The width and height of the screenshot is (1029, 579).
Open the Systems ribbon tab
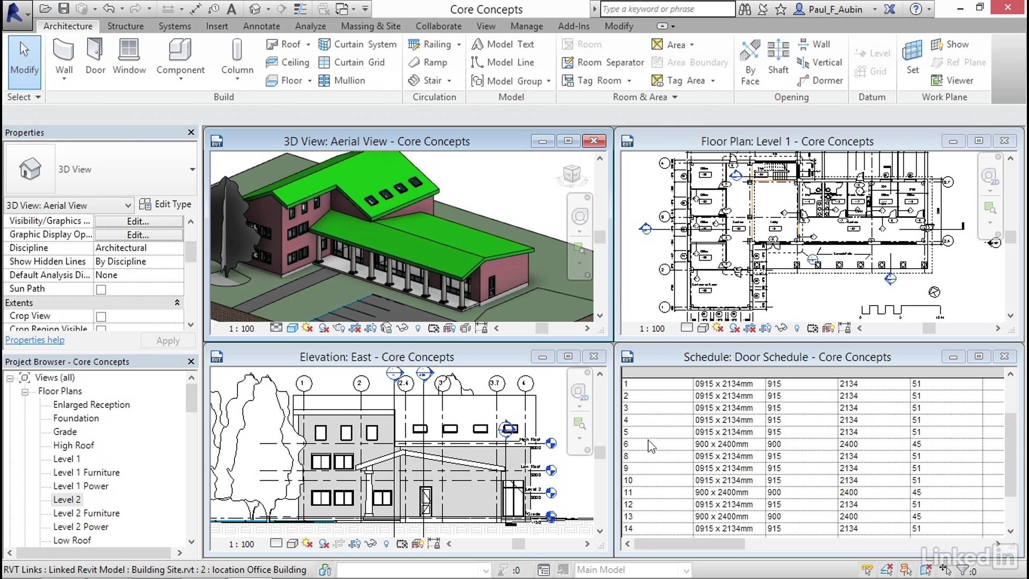pos(175,26)
